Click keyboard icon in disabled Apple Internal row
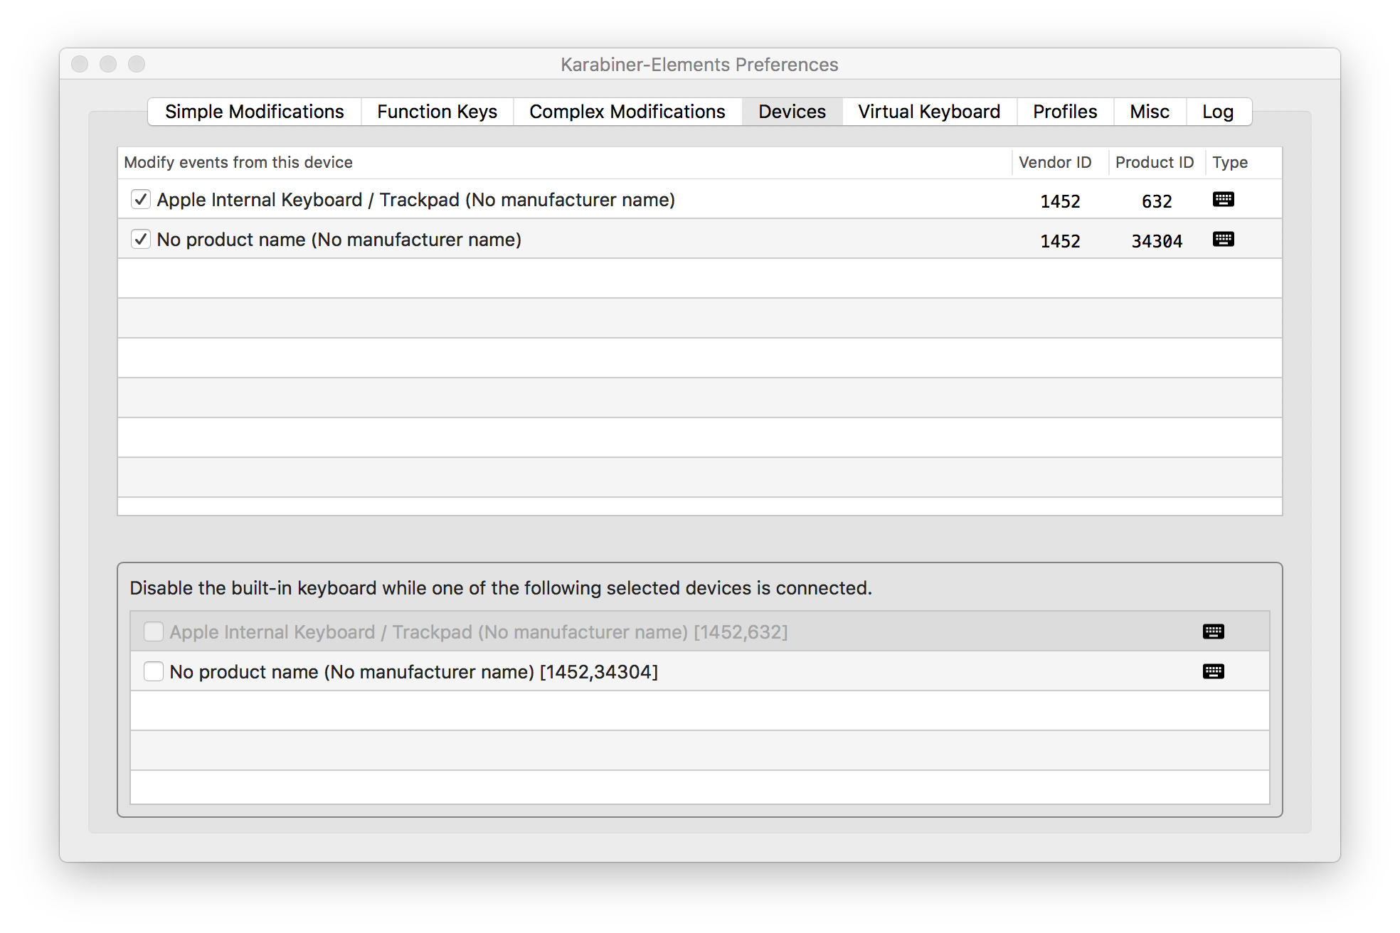The width and height of the screenshot is (1400, 933). coord(1213,632)
